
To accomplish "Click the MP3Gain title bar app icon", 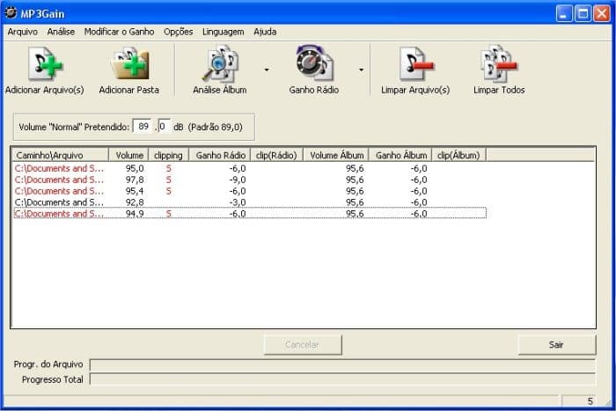I will coord(11,13).
